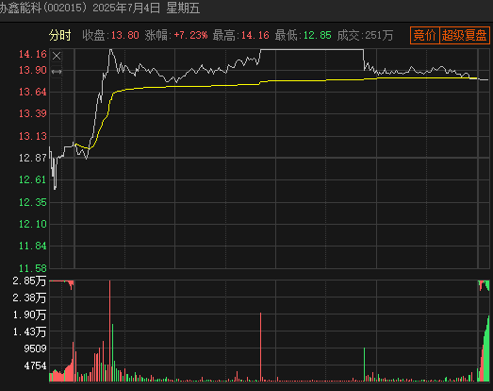
Task: Click the 最低:12.85 low price readout
Action: (304, 35)
